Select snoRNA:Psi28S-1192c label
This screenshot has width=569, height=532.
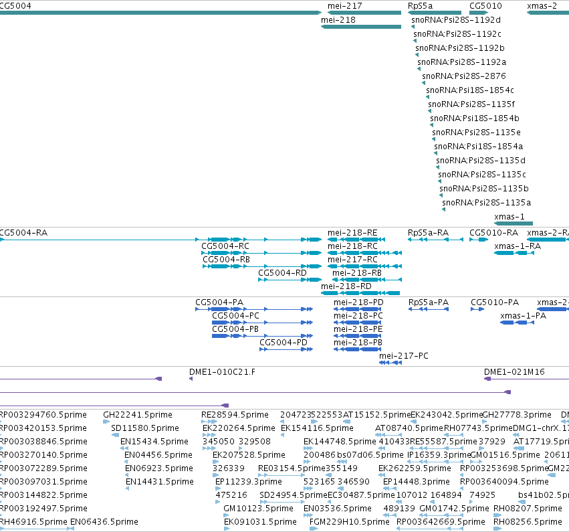[x=457, y=34]
